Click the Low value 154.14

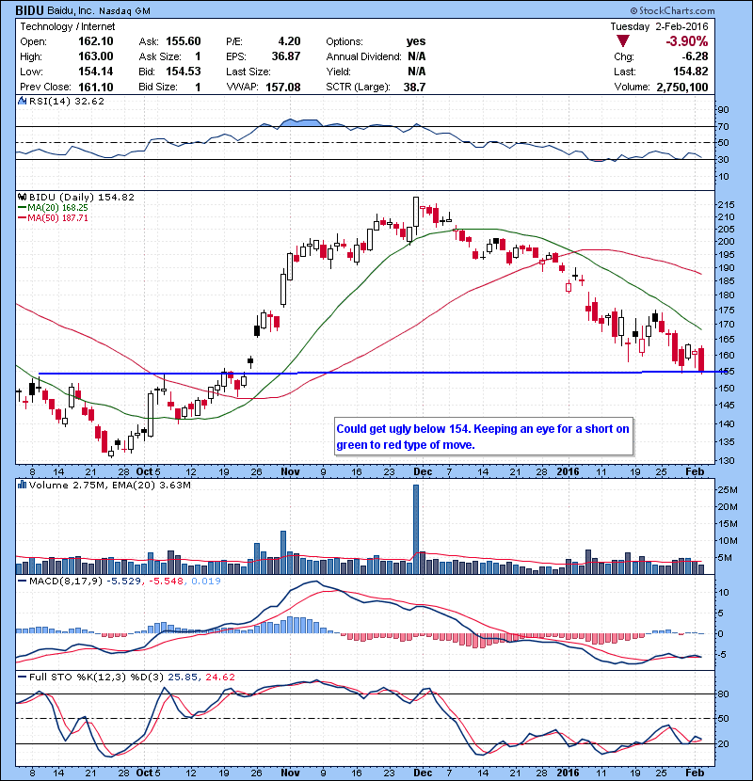pyautogui.click(x=96, y=72)
